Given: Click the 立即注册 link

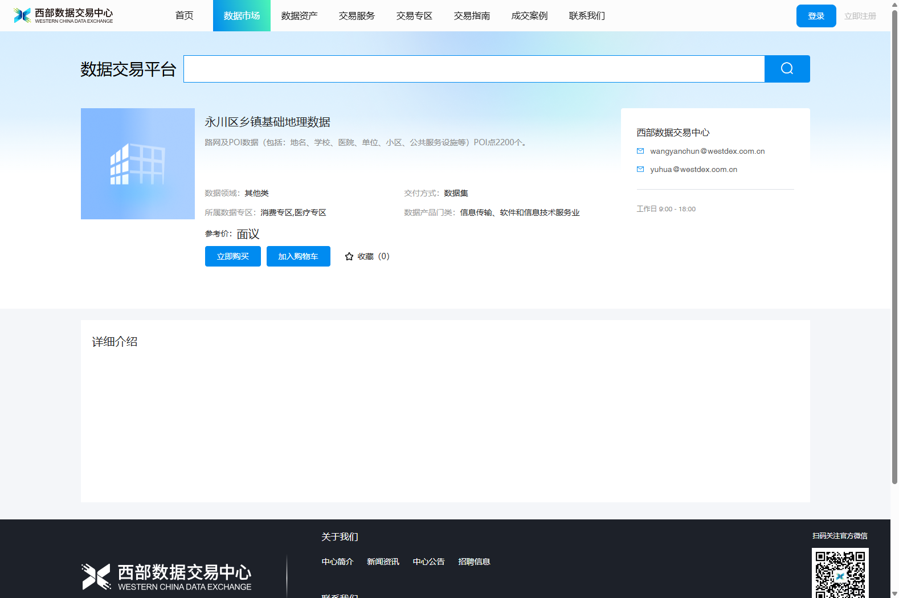Looking at the screenshot, I should point(860,16).
